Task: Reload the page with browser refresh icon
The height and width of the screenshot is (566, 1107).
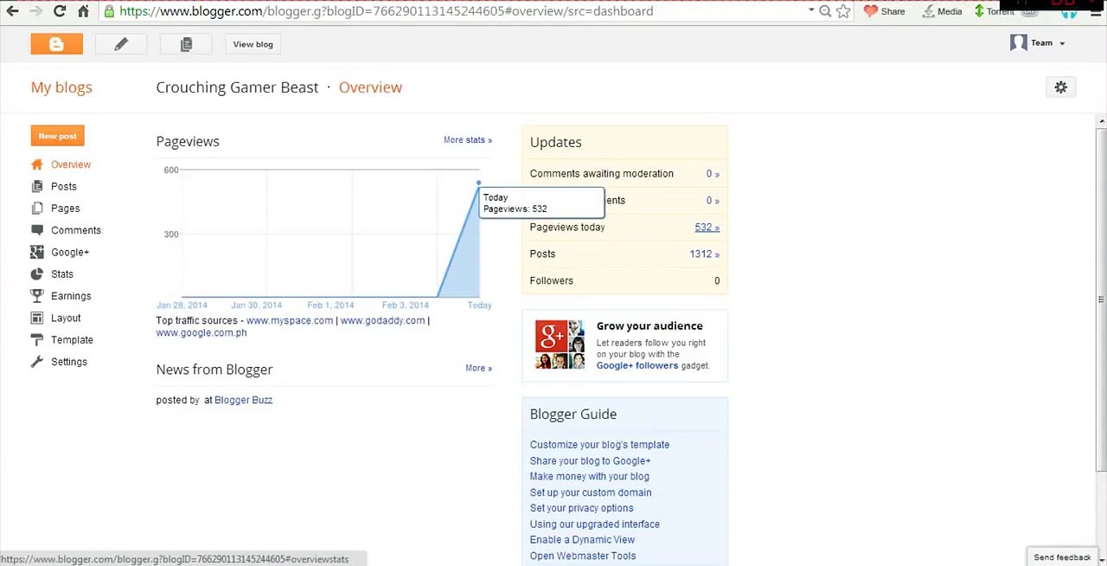Action: click(60, 11)
